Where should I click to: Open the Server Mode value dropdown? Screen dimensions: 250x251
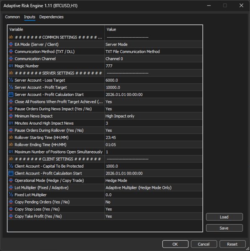click(153, 44)
